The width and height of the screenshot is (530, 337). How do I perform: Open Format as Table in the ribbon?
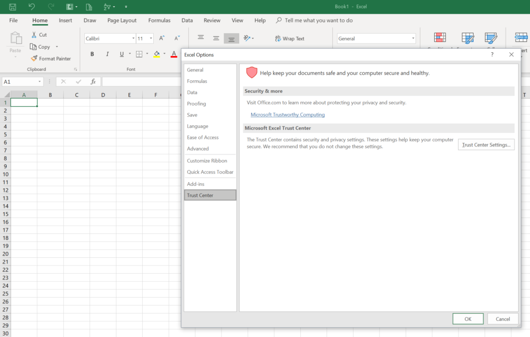[x=468, y=38]
